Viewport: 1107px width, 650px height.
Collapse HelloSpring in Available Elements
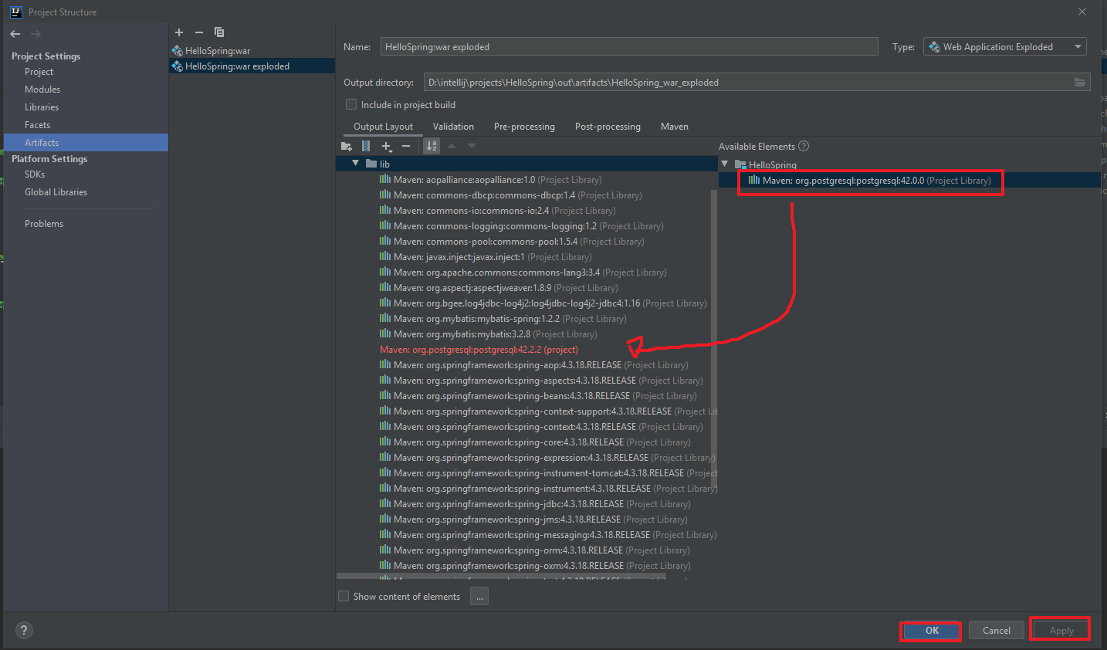[724, 164]
